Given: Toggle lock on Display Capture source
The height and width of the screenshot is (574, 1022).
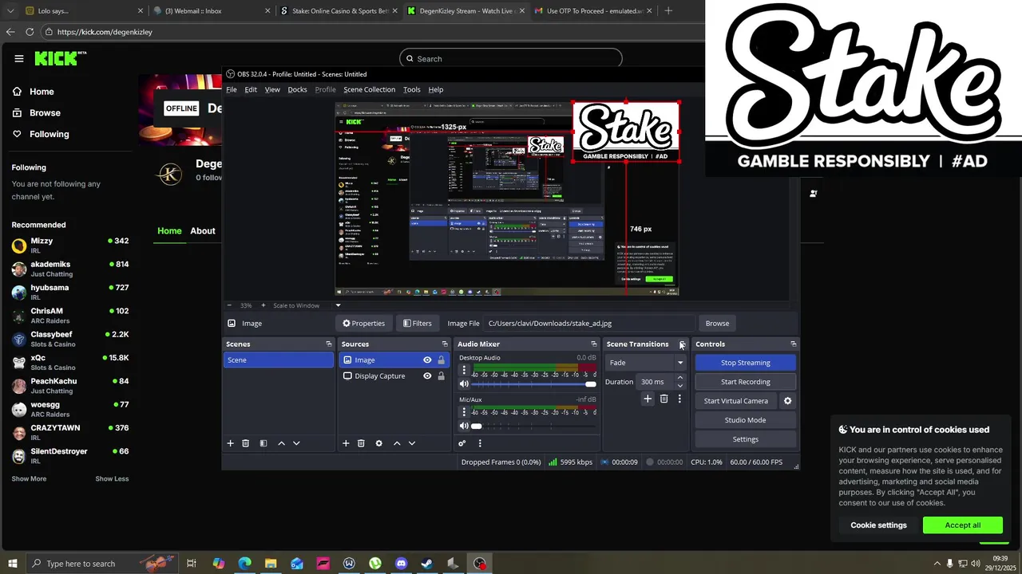Looking at the screenshot, I should (x=441, y=376).
